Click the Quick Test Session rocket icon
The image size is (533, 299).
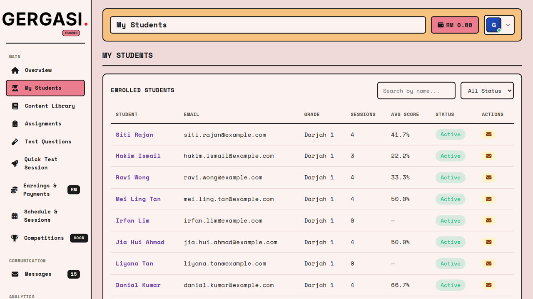click(15, 164)
